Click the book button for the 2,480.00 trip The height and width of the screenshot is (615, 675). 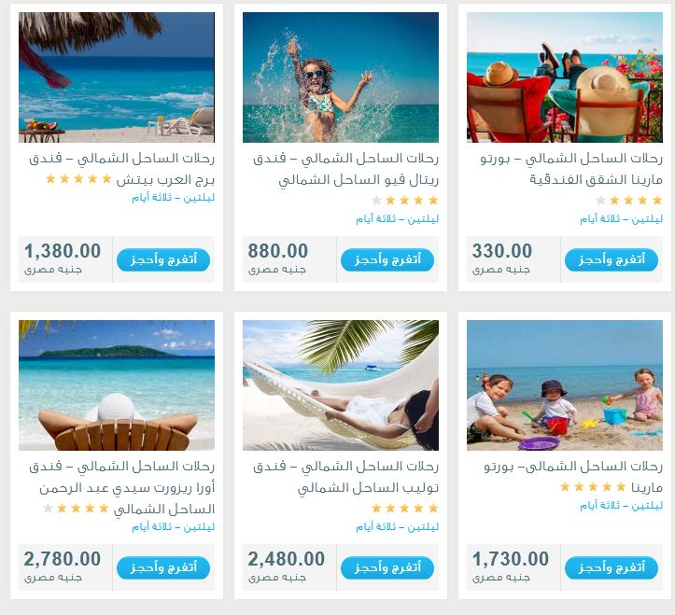coord(387,568)
